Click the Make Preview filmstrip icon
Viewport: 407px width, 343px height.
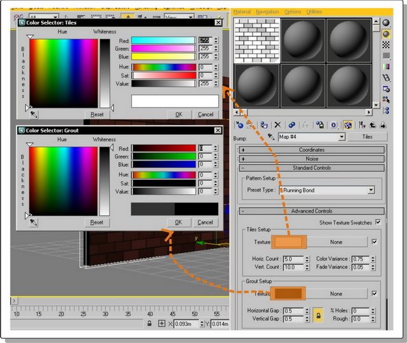tap(386, 78)
